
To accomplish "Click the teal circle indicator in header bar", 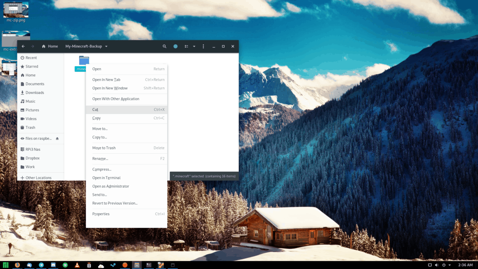I will tap(175, 46).
